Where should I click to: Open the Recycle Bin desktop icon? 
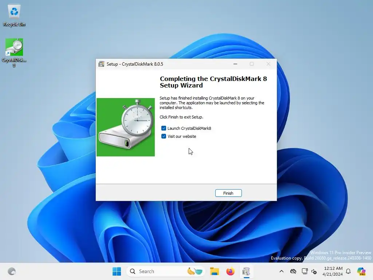pyautogui.click(x=14, y=15)
